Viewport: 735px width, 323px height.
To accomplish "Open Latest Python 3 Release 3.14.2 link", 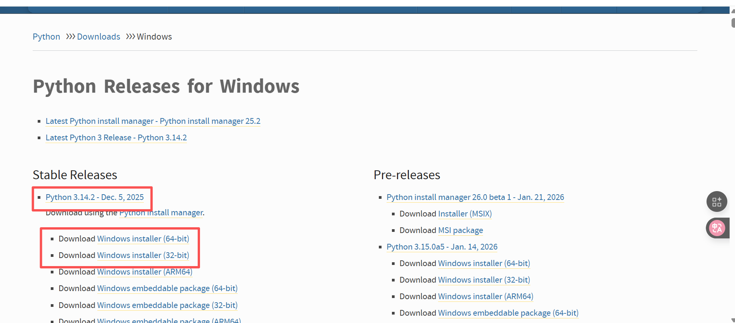I will (x=116, y=138).
